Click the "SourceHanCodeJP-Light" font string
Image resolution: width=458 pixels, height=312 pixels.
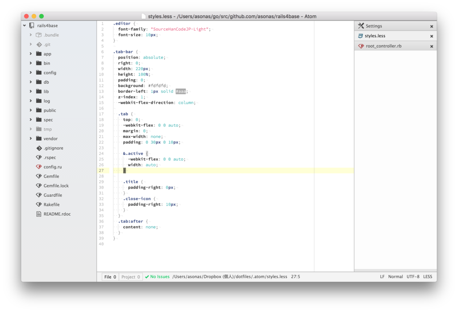point(179,29)
